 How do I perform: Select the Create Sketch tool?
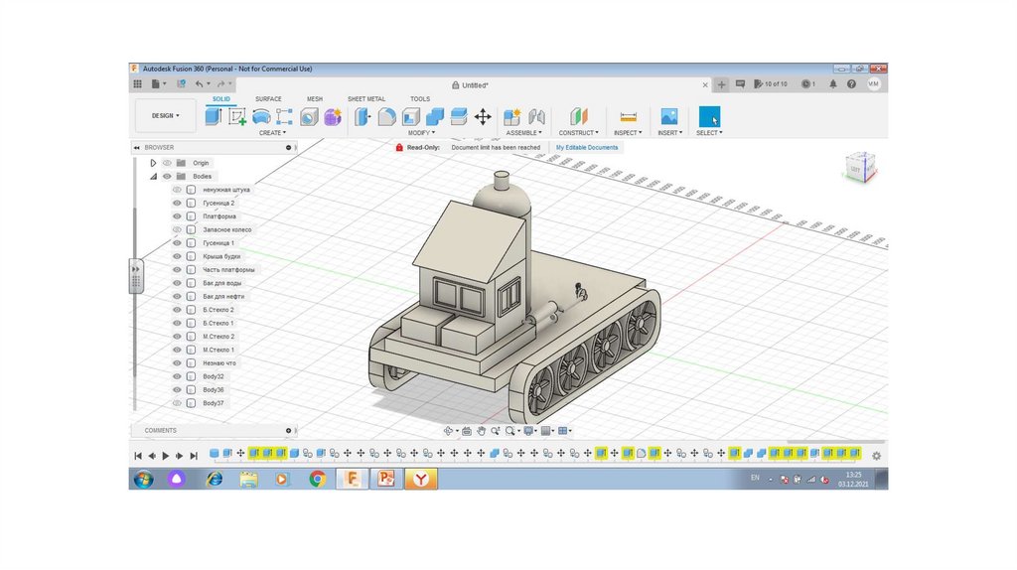coord(237,117)
